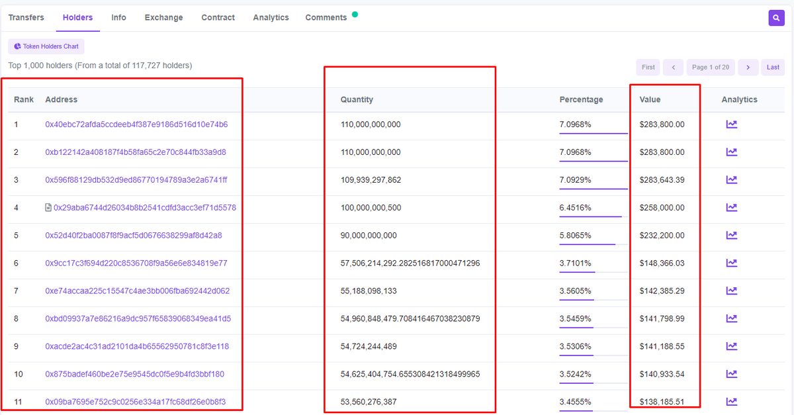The image size is (794, 415).
Task: Switch to the Transfers tab
Action: [26, 18]
